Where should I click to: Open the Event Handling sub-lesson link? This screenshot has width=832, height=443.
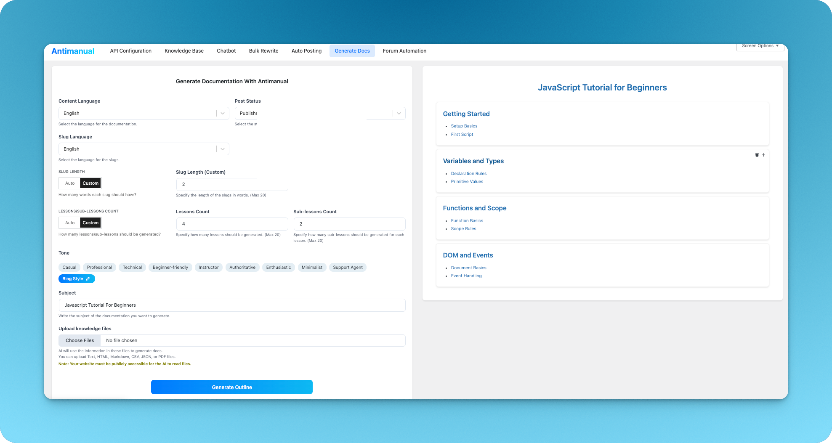click(466, 276)
